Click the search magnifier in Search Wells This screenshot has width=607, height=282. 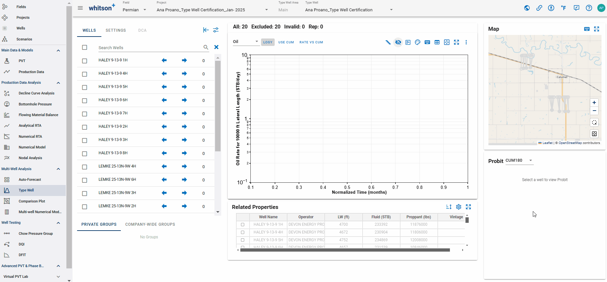[206, 47]
